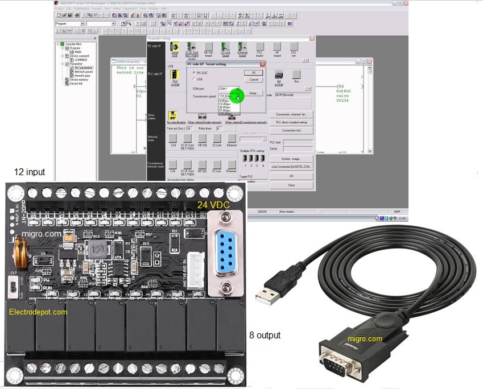This screenshot has width=483, height=389.
Task: Open the COM port dropdown
Action: click(238, 88)
